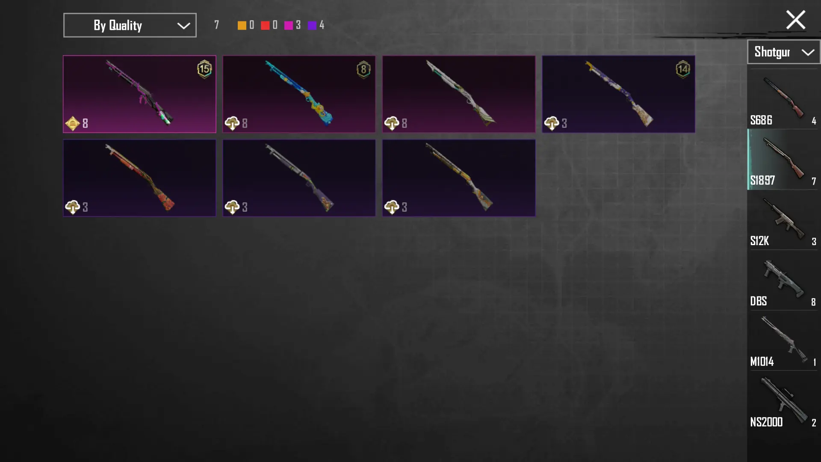Open the M1014 weapon entry

click(x=783, y=341)
